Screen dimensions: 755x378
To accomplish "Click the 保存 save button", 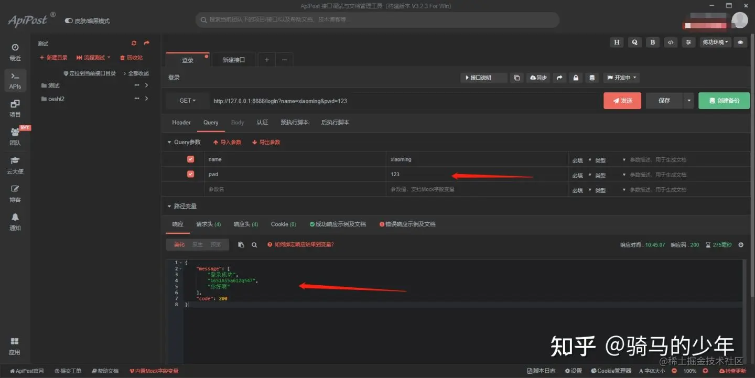I will point(664,101).
